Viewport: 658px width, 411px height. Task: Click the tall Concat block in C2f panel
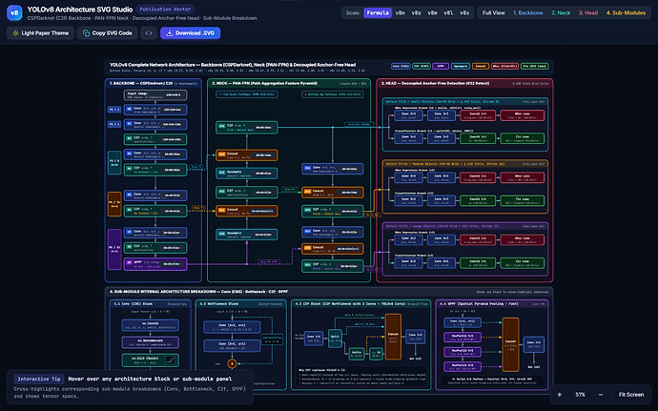click(393, 337)
